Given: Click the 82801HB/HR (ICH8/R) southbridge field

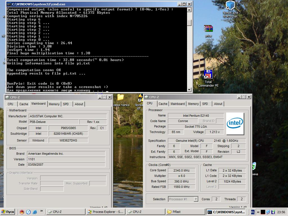Looking at the screenshot, I should click(x=68, y=134).
